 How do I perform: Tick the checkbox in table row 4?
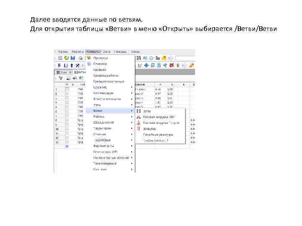click(67, 103)
